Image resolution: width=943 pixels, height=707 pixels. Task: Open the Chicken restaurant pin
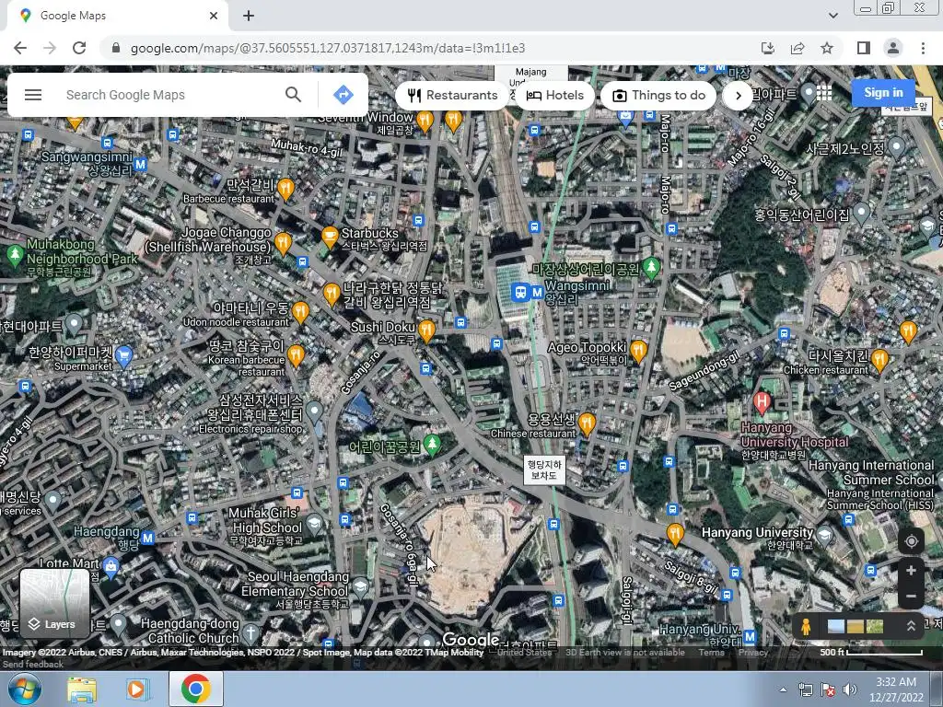point(879,361)
